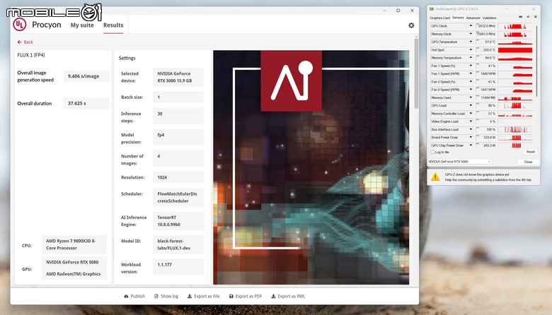This screenshot has width=552, height=315.
Task: Switch to GPU-Z Advanced tab
Action: pos(473,18)
